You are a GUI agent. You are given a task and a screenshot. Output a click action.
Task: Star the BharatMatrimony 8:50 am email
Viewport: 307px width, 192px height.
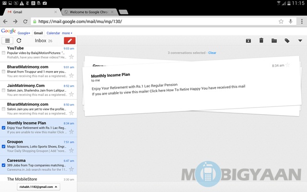(71, 113)
